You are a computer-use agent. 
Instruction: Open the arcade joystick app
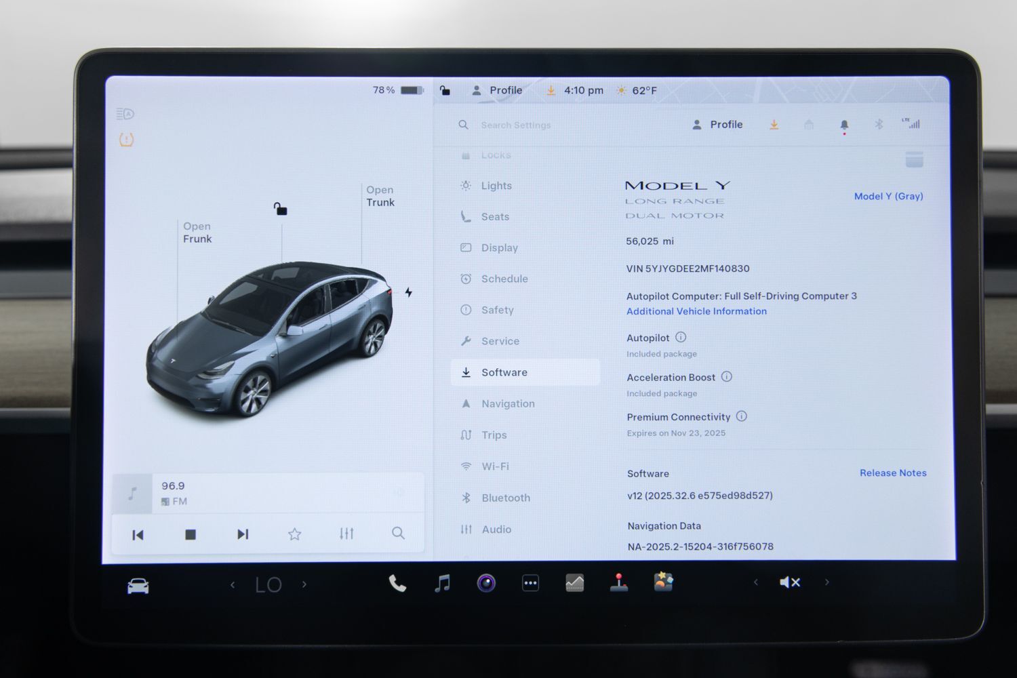(618, 583)
